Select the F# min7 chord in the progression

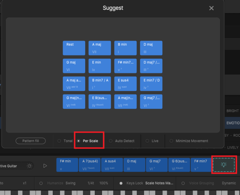pos(201,165)
